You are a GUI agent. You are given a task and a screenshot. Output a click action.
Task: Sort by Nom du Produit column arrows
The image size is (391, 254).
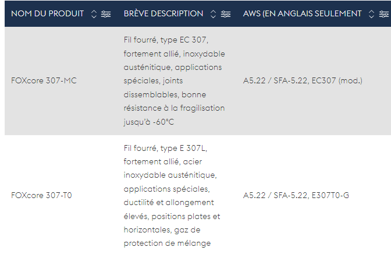(94, 14)
